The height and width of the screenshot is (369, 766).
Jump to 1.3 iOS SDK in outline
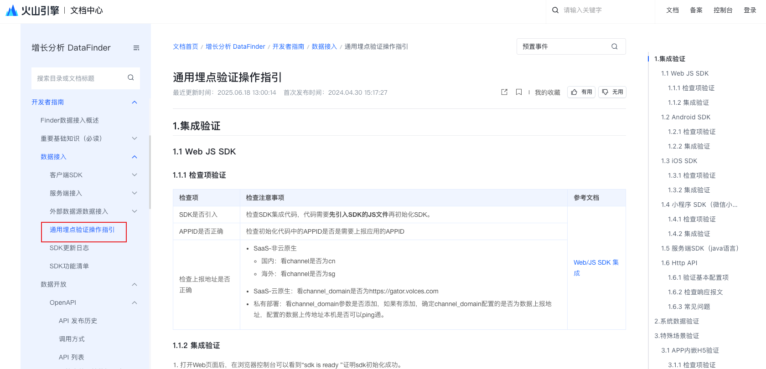[679, 161]
